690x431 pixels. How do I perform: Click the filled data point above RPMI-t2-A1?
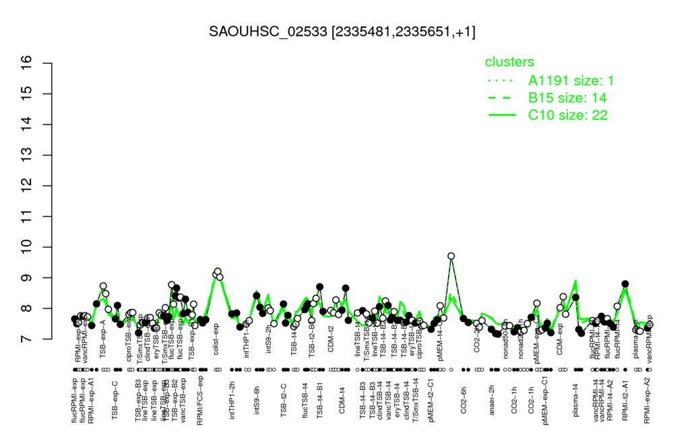coord(625,284)
